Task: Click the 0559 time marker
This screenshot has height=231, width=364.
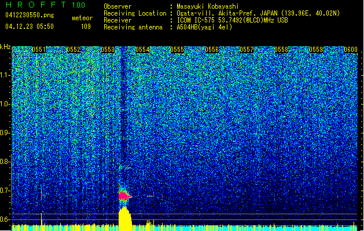Action: [x=316, y=50]
